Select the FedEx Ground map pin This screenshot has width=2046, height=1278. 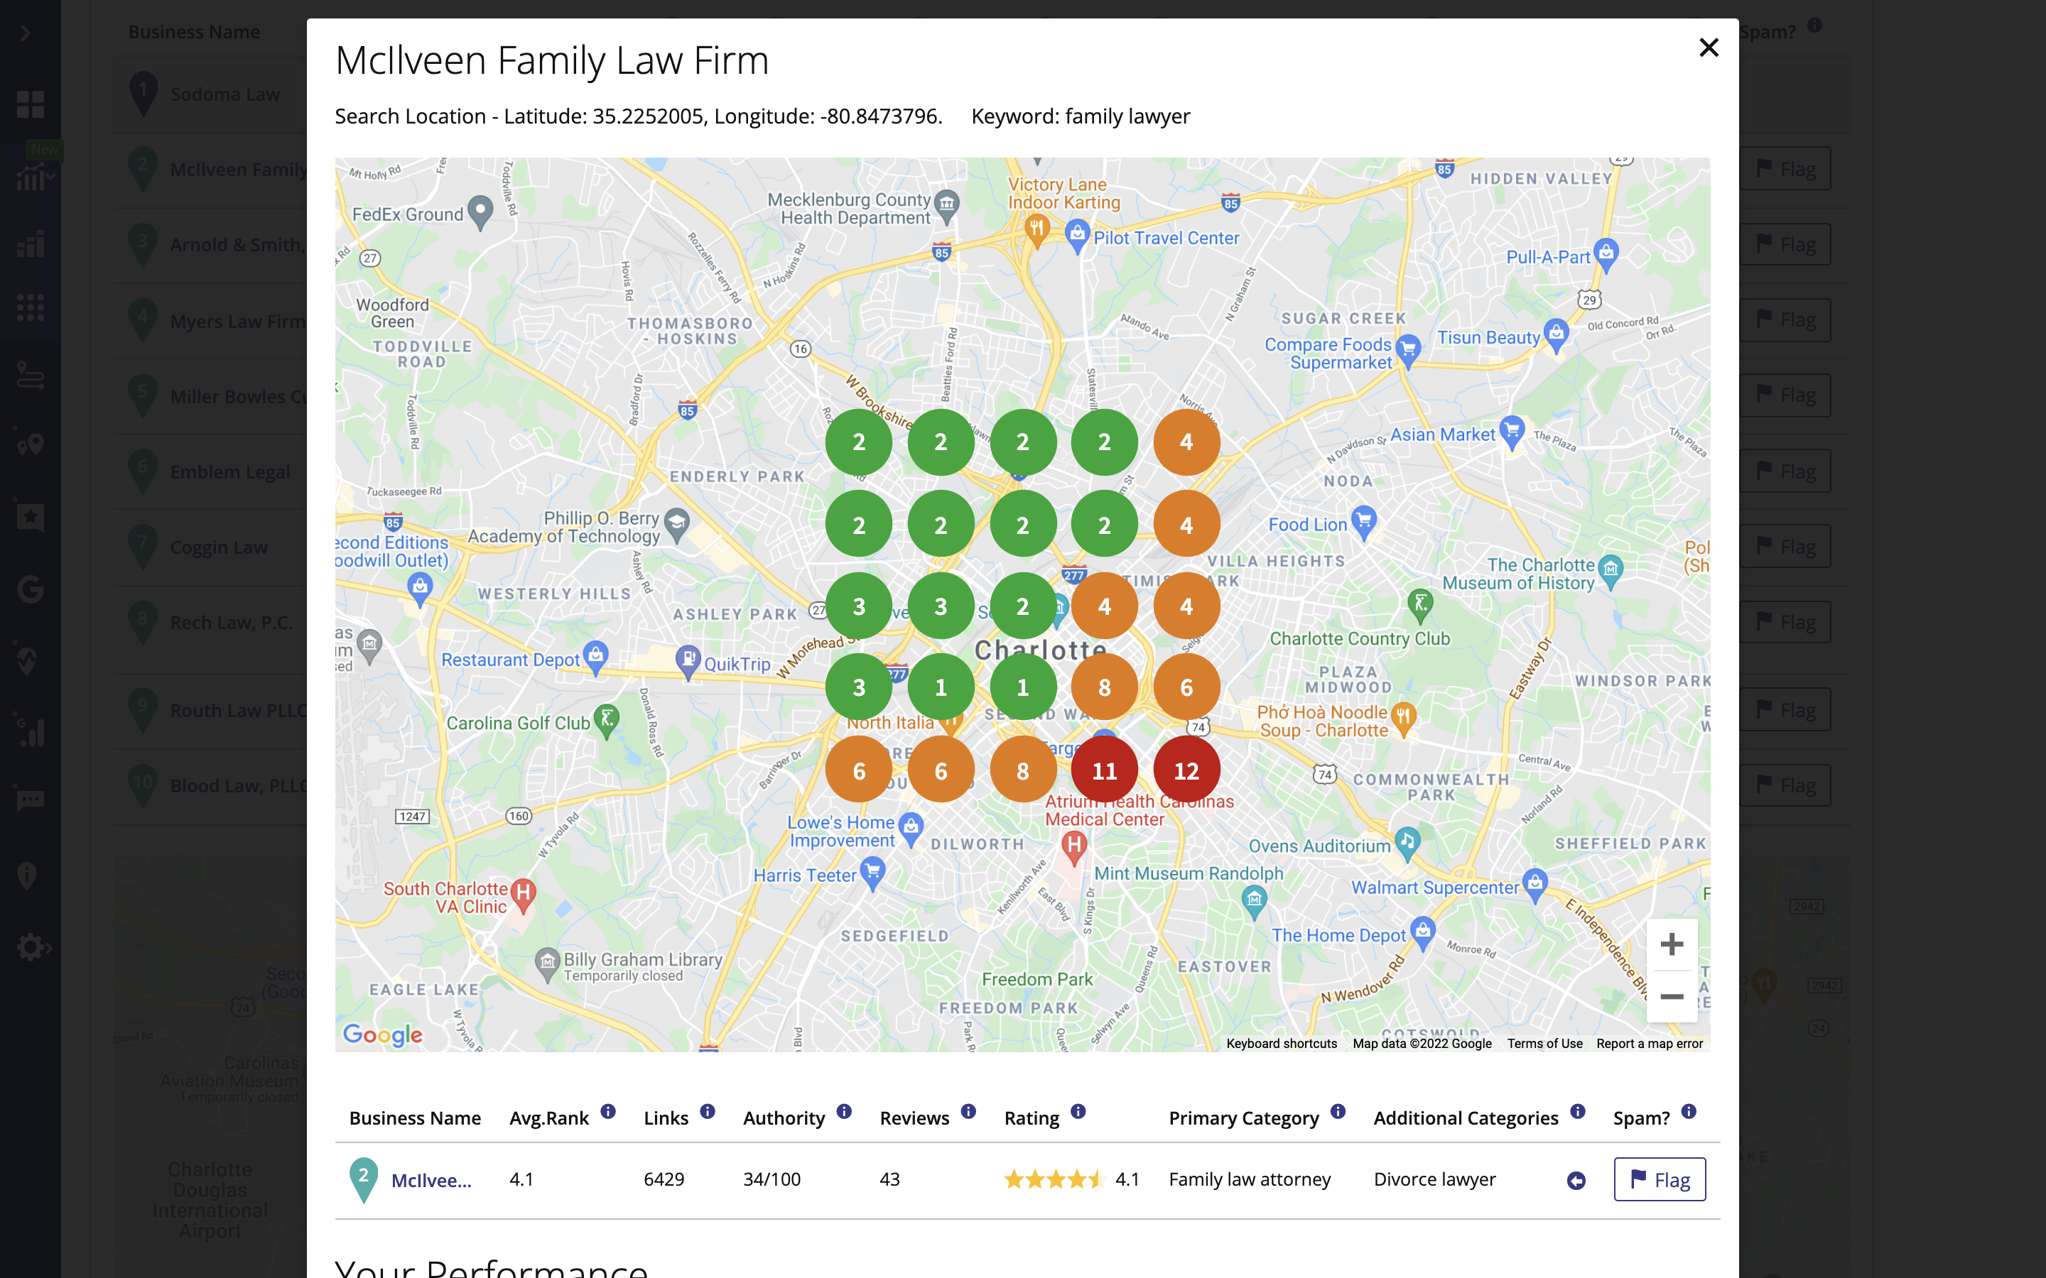click(x=480, y=212)
